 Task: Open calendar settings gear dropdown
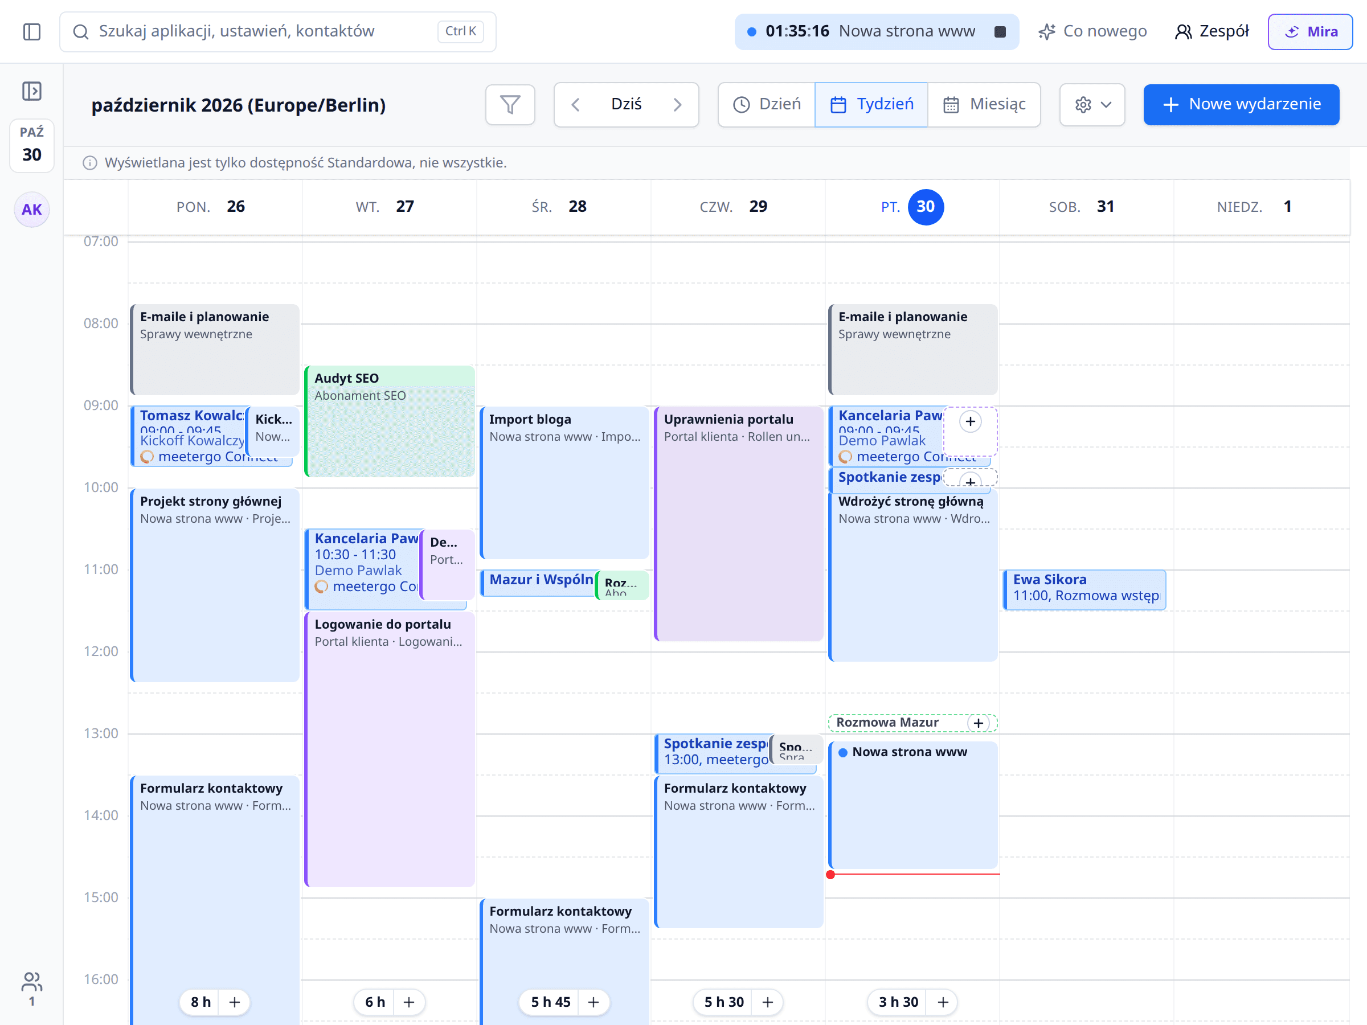click(x=1092, y=104)
